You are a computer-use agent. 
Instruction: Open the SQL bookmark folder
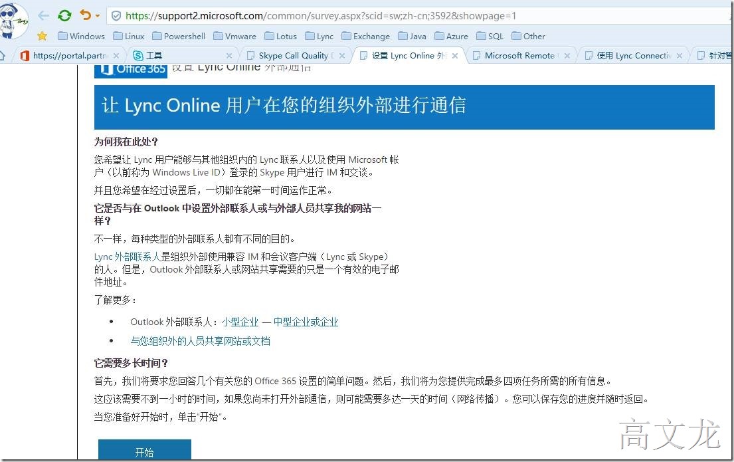click(x=490, y=36)
